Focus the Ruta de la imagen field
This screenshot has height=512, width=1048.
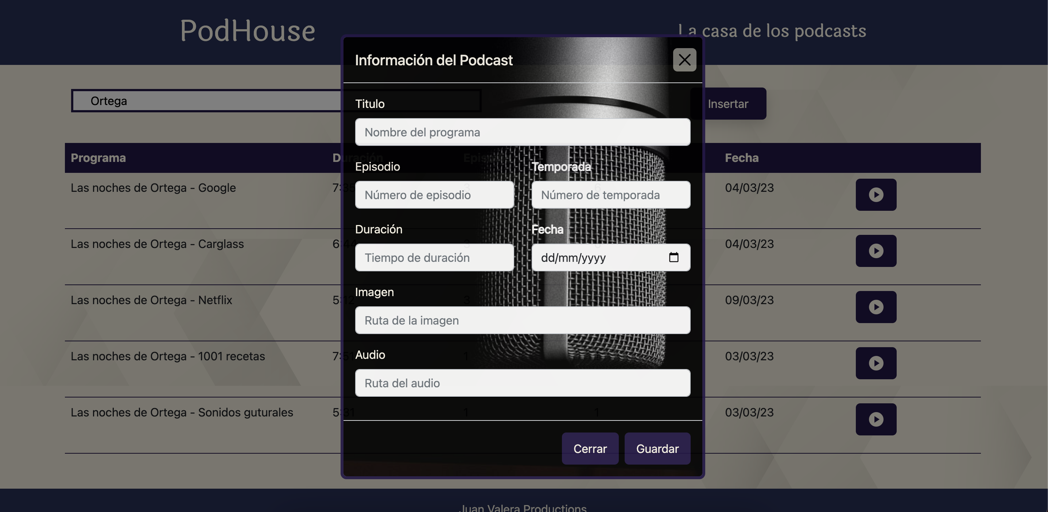523,320
